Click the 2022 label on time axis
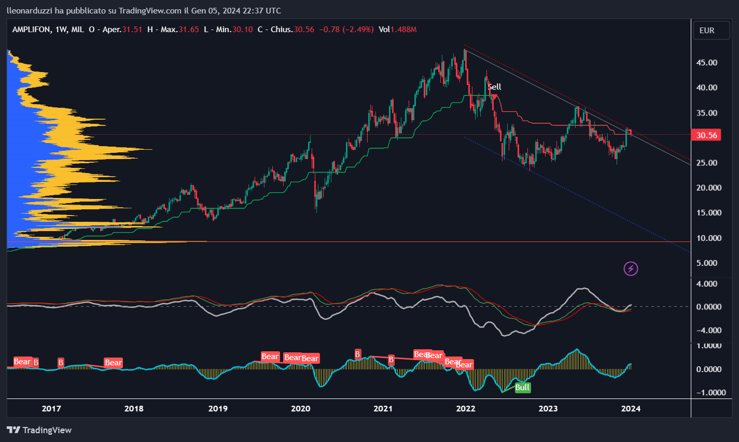739x442 pixels. (x=466, y=408)
